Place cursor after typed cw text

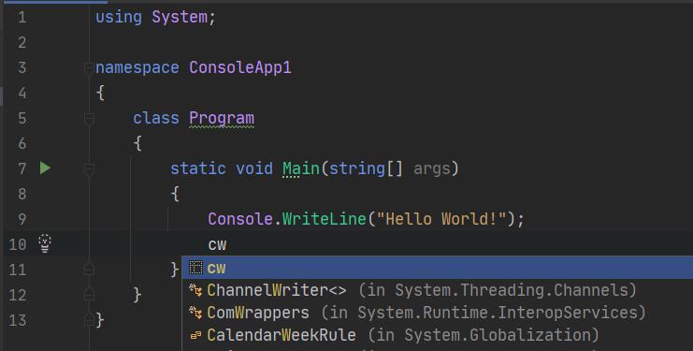click(227, 244)
